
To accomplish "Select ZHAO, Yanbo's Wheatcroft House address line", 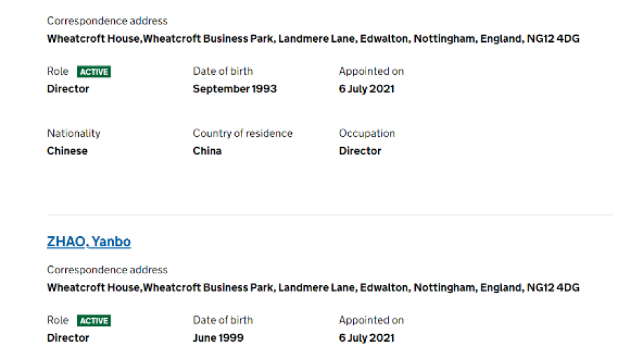I will 313,287.
